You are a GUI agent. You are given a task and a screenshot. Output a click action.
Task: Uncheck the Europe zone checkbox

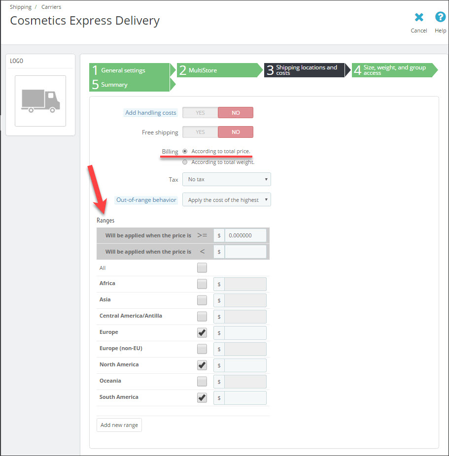coord(202,332)
